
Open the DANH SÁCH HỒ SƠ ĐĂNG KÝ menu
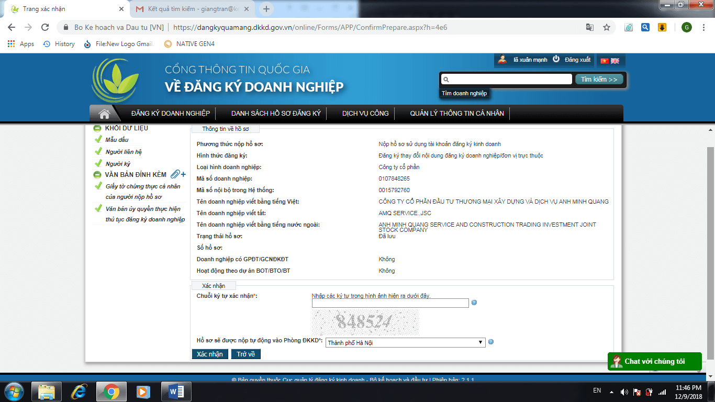pyautogui.click(x=276, y=114)
